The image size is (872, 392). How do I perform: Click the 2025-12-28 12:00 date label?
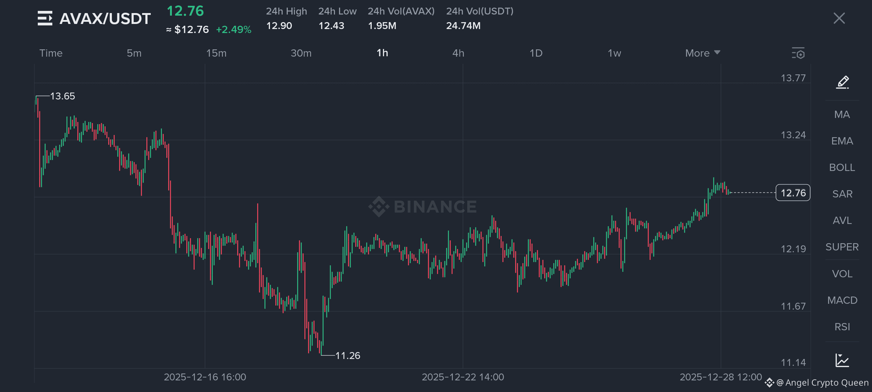[721, 377]
